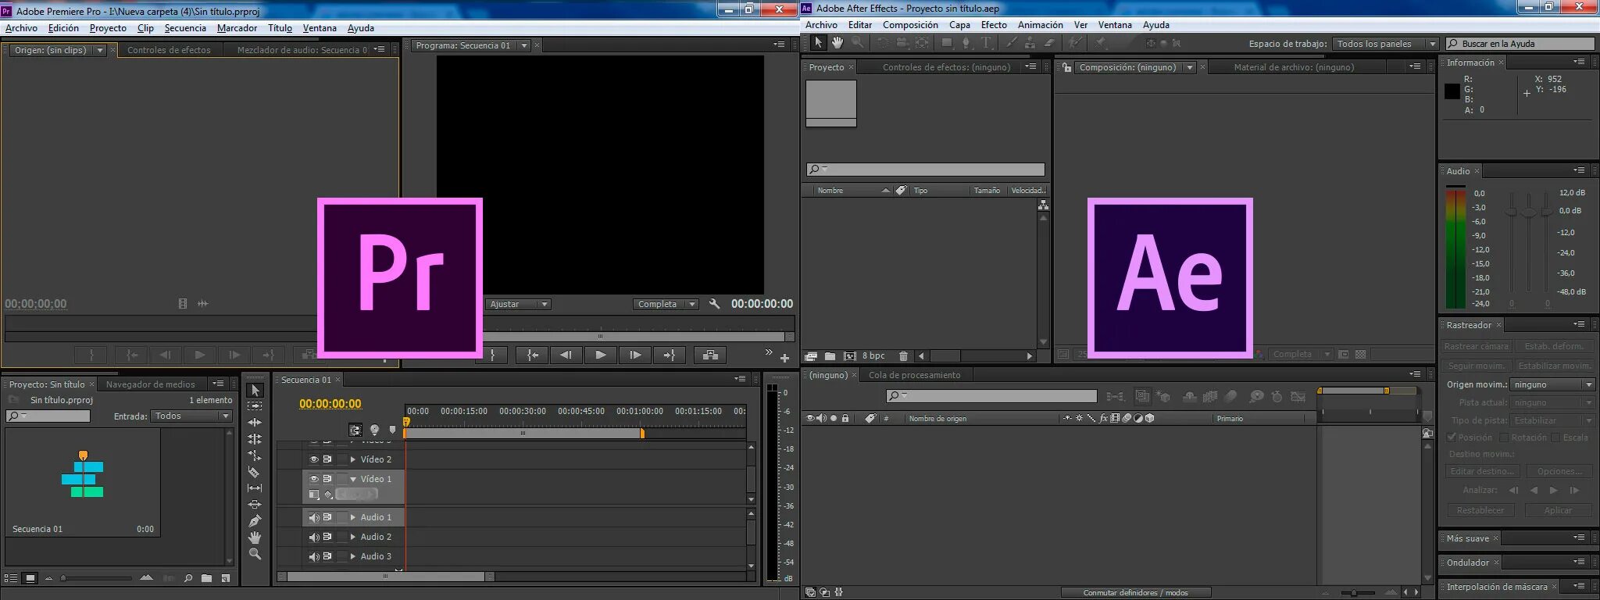Viewport: 1600px width, 600px height.
Task: Select the Selection tool in Premiere's tool panel
Action: (255, 390)
